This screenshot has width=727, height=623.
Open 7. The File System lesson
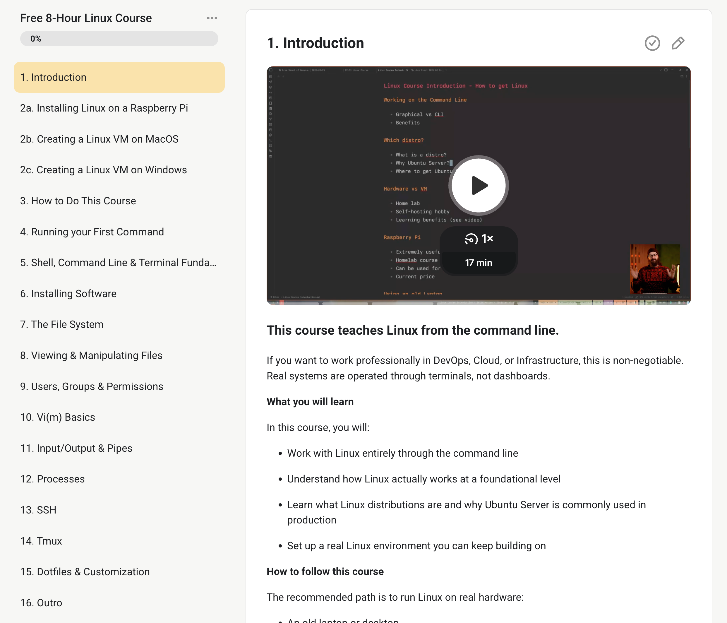119,324
